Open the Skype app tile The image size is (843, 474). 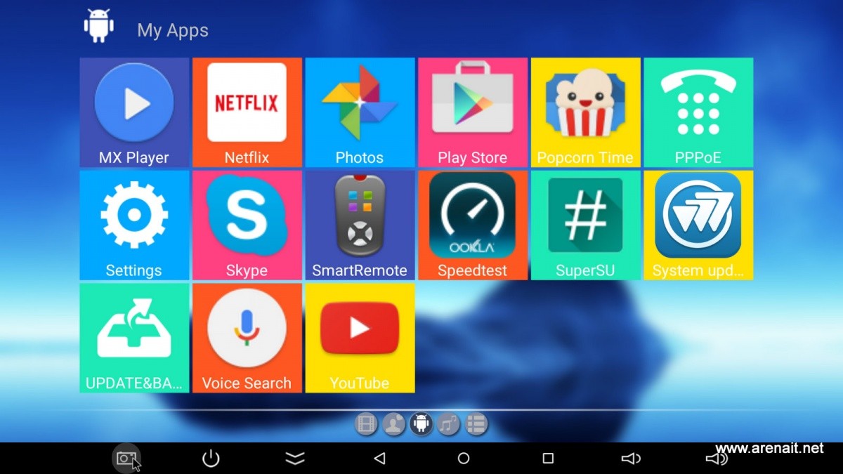coord(247,225)
